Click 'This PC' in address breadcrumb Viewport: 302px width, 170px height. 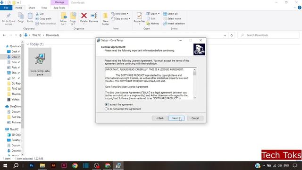pyautogui.click(x=36, y=35)
